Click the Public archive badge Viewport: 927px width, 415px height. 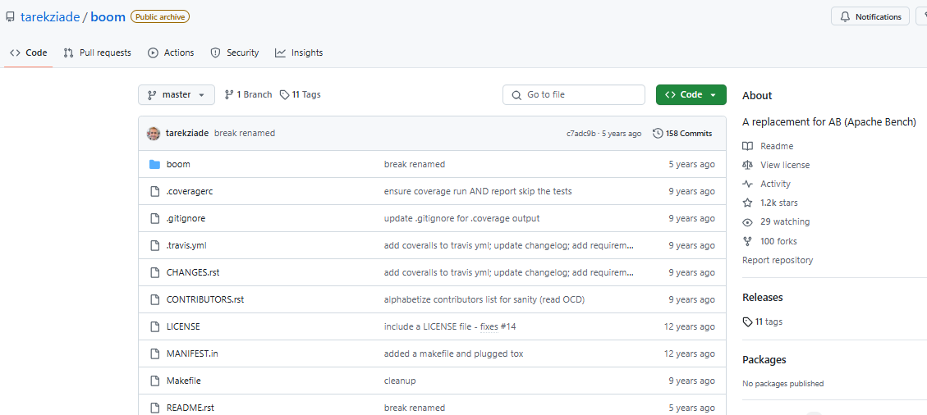click(159, 17)
